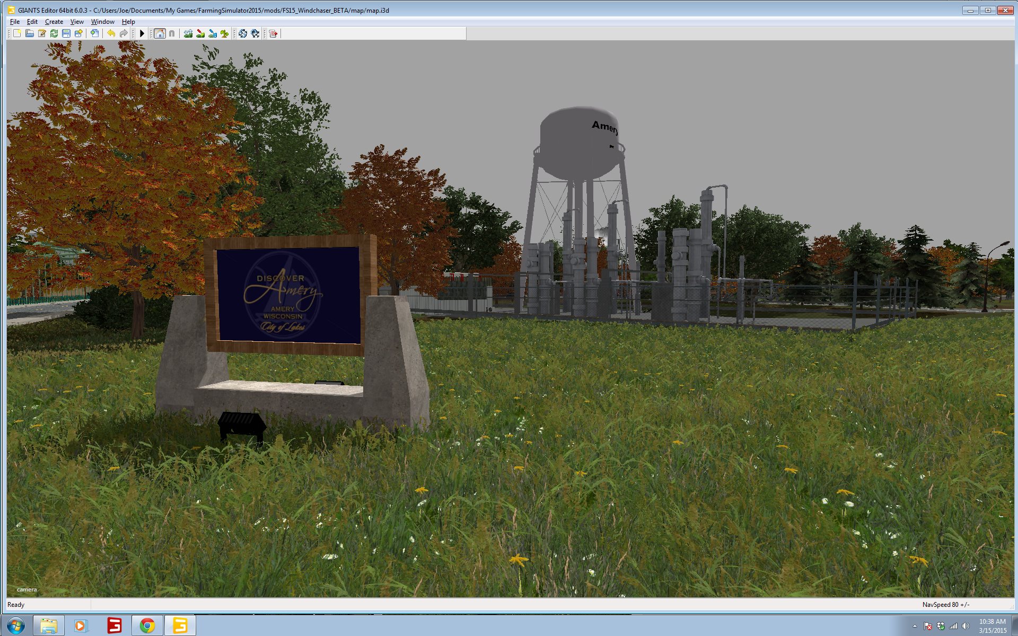The width and height of the screenshot is (1018, 636).
Task: Save the map with the floppy disk icon
Action: coord(66,33)
